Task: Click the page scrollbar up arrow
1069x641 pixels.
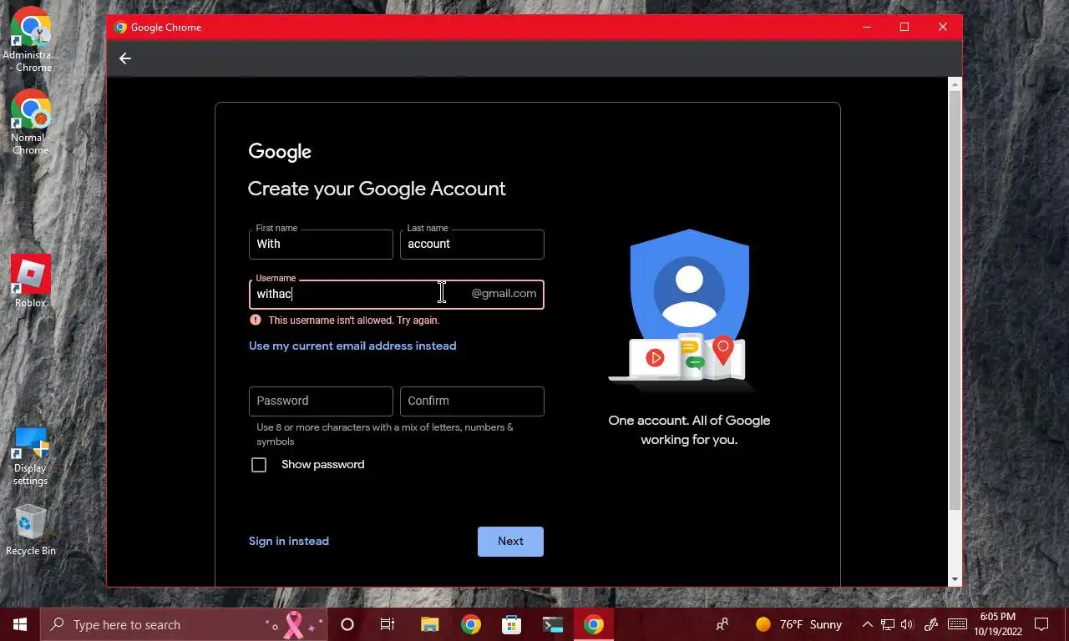Action: click(x=955, y=83)
